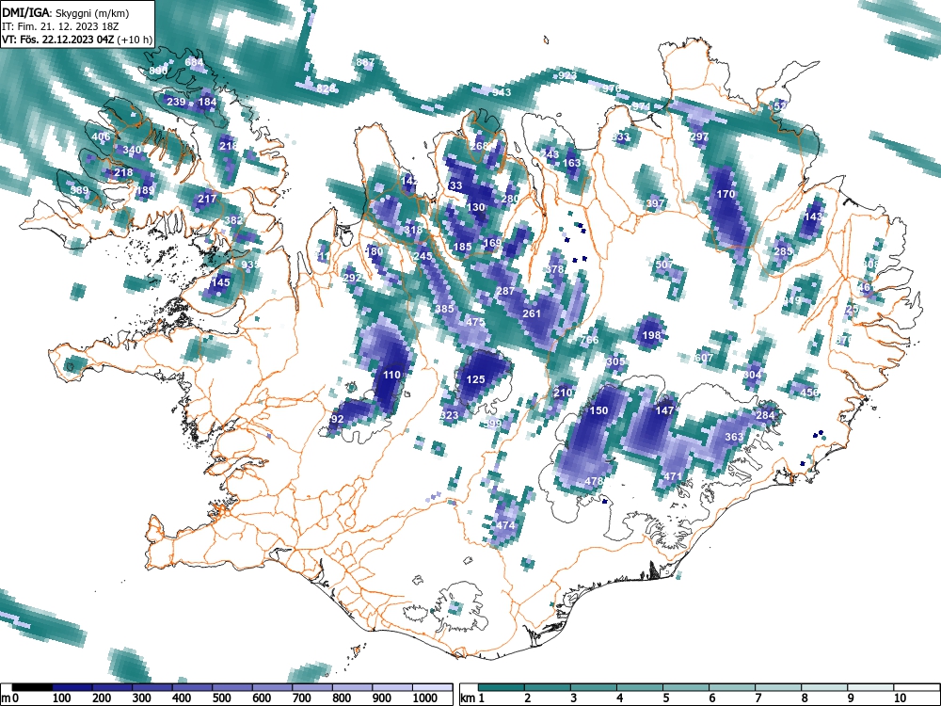This screenshot has height=706, width=941.
Task: Click the '285' visibility value
Action: click(x=783, y=251)
